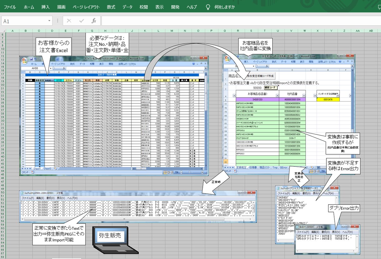Select the お客様品名を社内品番に変換 callout
The width and height of the screenshot is (381, 259).
[255, 46]
